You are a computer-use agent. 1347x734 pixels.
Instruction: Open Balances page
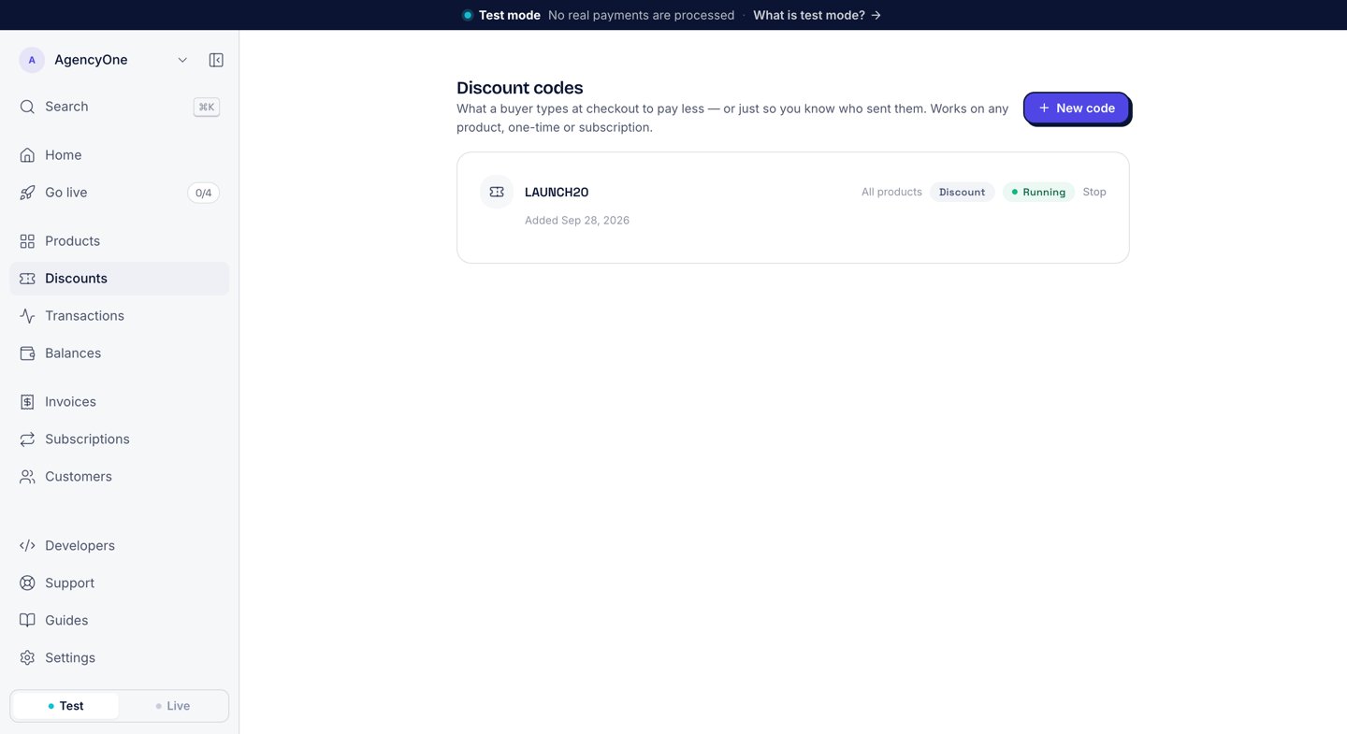point(119,353)
